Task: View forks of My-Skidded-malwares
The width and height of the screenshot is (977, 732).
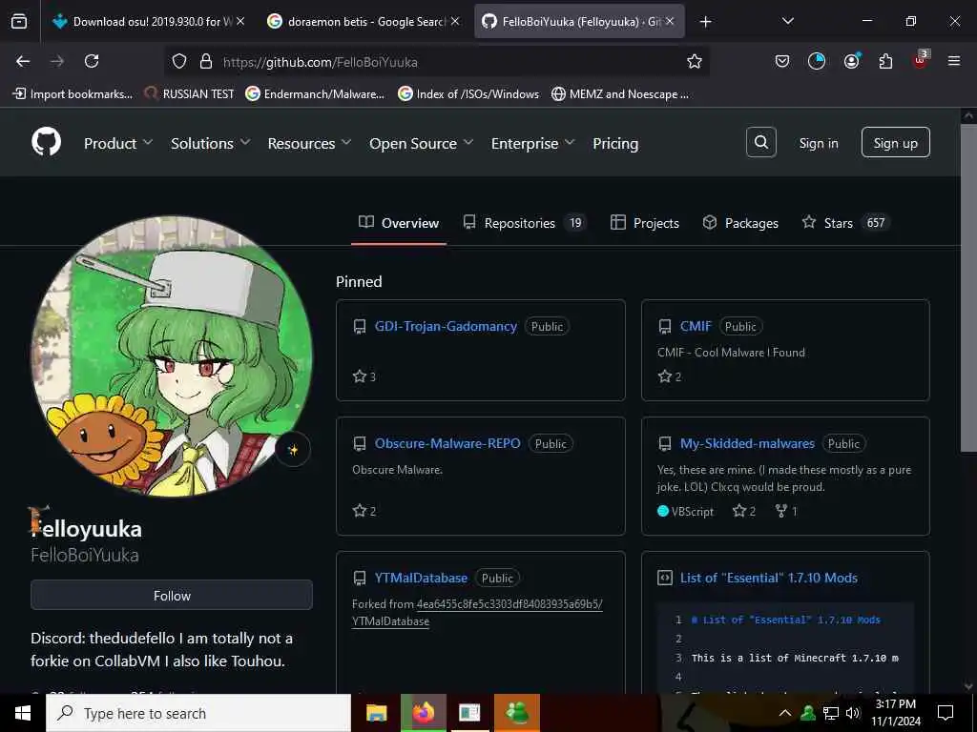Action: tap(786, 511)
